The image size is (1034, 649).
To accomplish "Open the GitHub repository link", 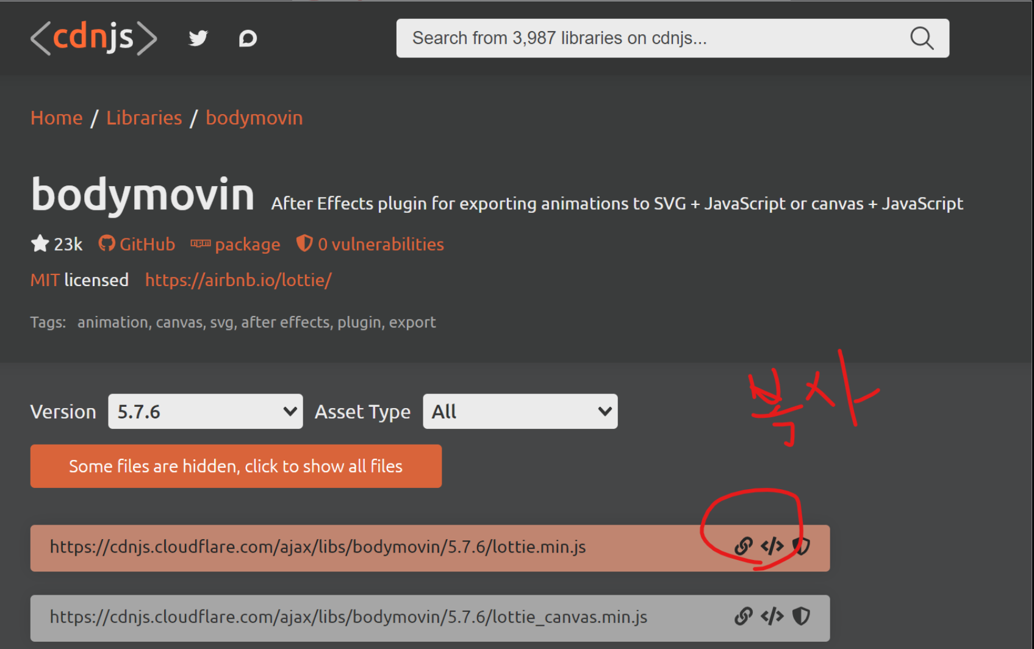I will point(147,244).
